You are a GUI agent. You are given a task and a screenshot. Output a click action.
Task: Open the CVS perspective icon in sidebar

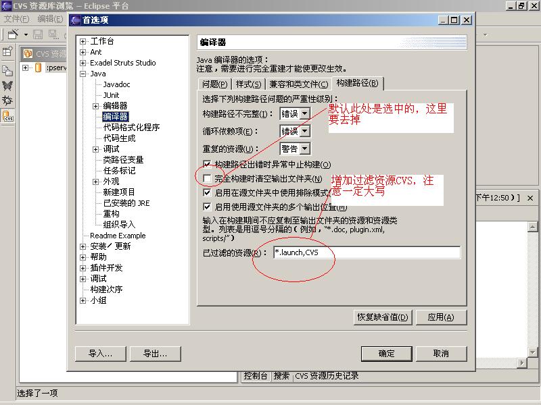[x=7, y=116]
